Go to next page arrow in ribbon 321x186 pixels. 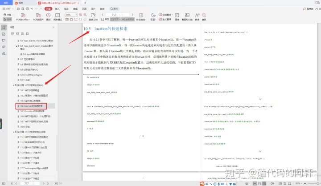(132, 15)
